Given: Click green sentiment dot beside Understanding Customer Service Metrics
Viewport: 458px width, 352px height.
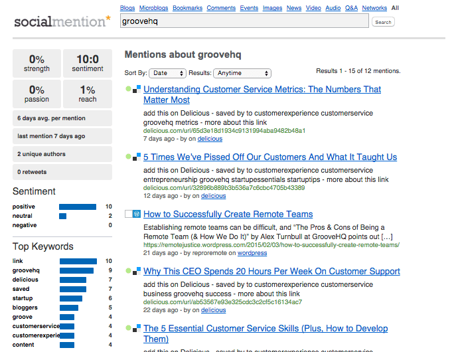Looking at the screenshot, I should click(x=127, y=89).
